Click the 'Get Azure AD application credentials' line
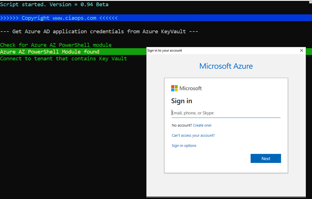The image size is (312, 199). 99,31
